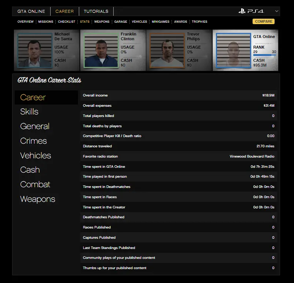The height and width of the screenshot is (283, 294).
Task: Expand the platform selector dropdown arrow
Action: [276, 11]
